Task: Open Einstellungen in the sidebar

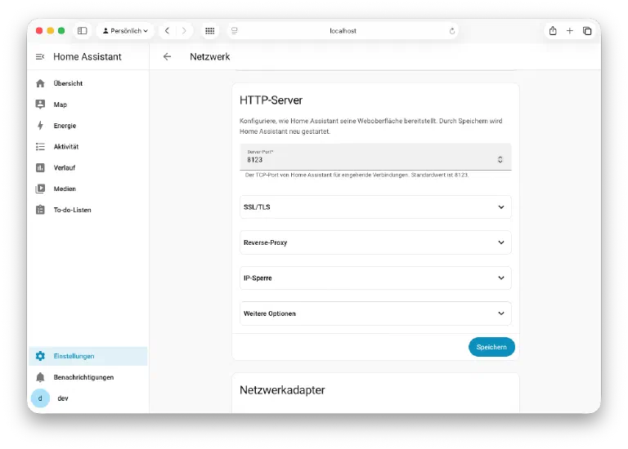Action: 88,356
